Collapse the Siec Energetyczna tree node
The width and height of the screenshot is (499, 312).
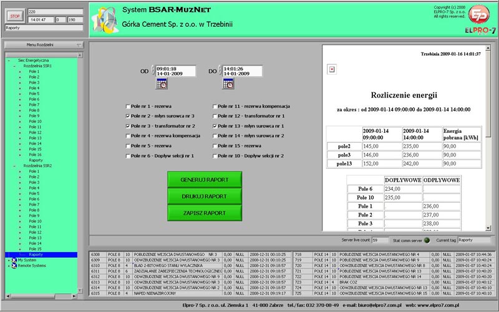[9, 61]
